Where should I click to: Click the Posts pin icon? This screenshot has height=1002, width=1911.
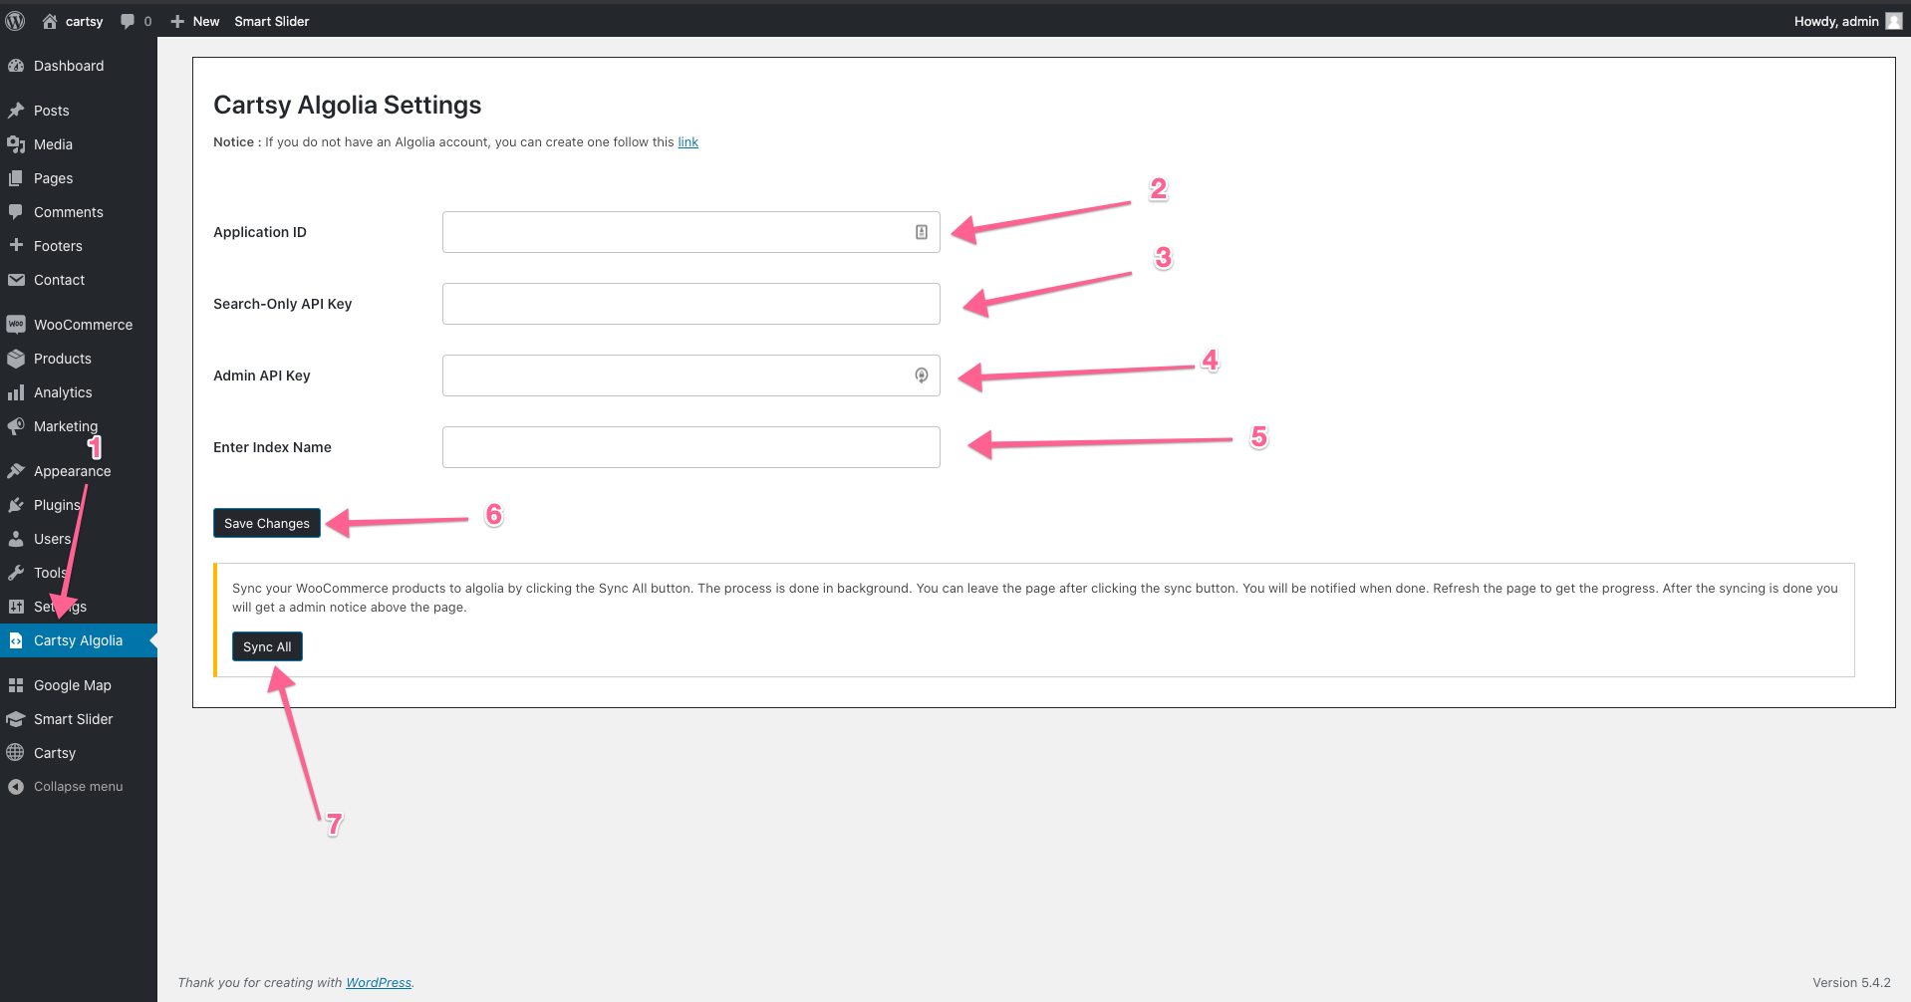click(x=16, y=111)
